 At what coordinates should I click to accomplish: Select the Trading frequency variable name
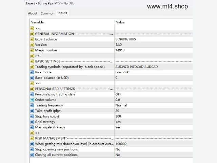[x=49, y=105]
